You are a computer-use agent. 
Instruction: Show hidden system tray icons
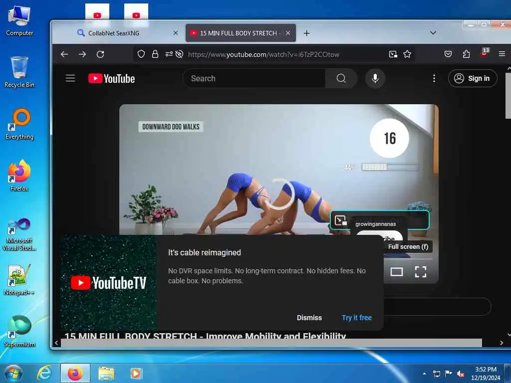[424, 374]
